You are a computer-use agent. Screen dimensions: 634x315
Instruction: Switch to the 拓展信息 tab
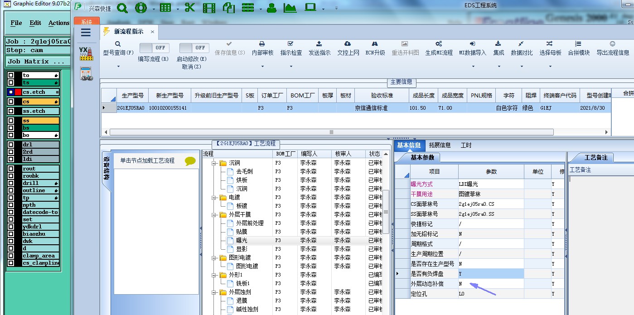(440, 145)
